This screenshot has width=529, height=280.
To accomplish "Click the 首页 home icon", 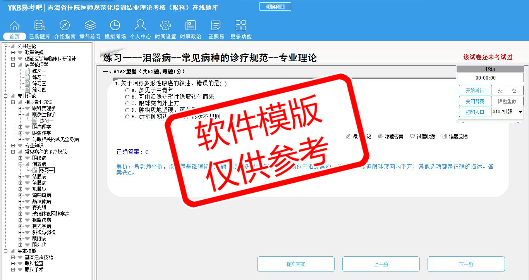I will click(15, 26).
